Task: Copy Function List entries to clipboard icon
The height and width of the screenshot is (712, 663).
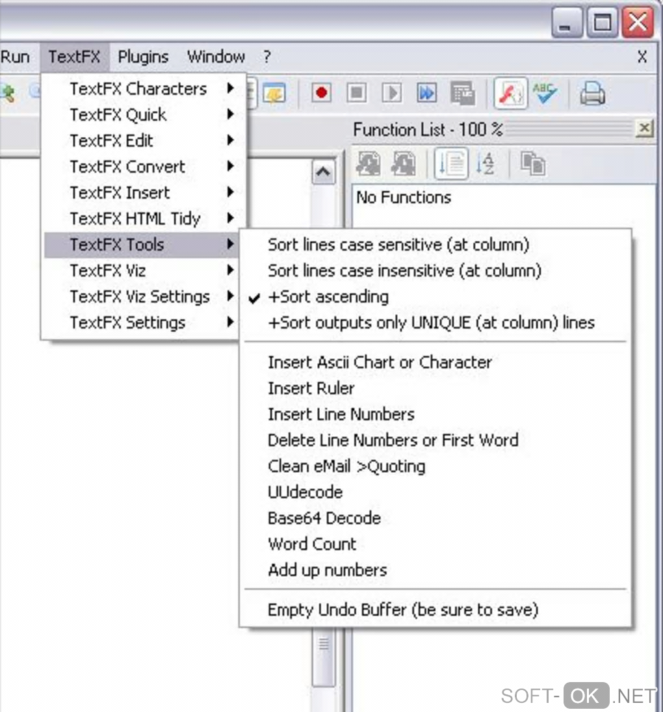Action: (x=533, y=164)
